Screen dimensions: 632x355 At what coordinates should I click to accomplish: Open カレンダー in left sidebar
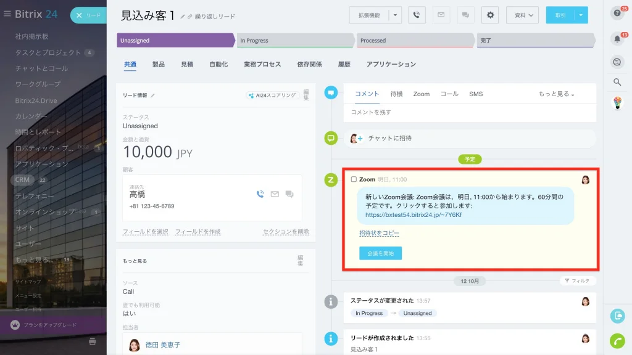pyautogui.click(x=31, y=116)
